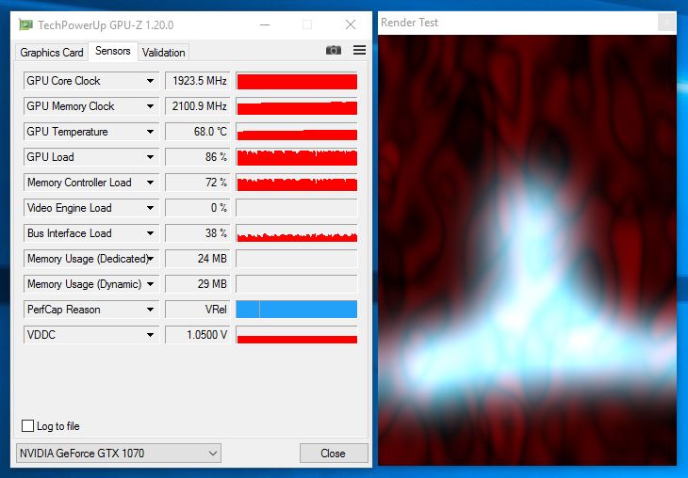Switch to the Graphics Card tab
688x478 pixels.
click(51, 53)
